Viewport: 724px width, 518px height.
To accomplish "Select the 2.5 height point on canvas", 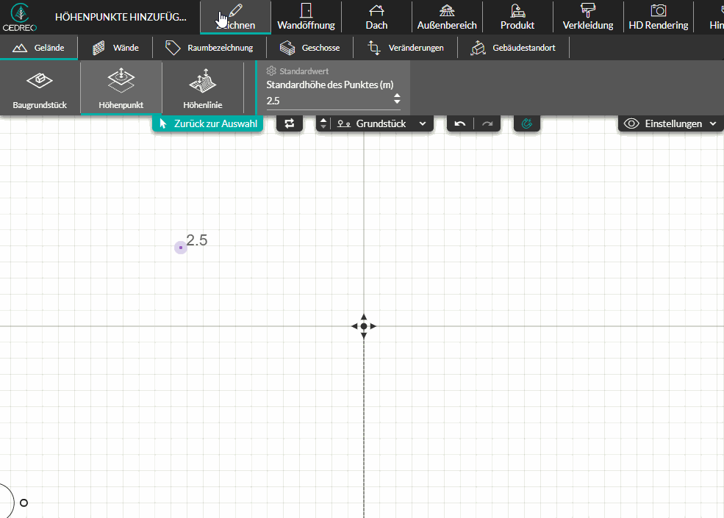I will (181, 248).
